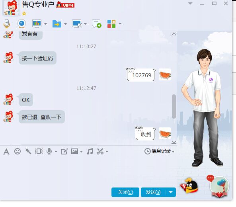Start a video call with webcam icon

(x=21, y=23)
